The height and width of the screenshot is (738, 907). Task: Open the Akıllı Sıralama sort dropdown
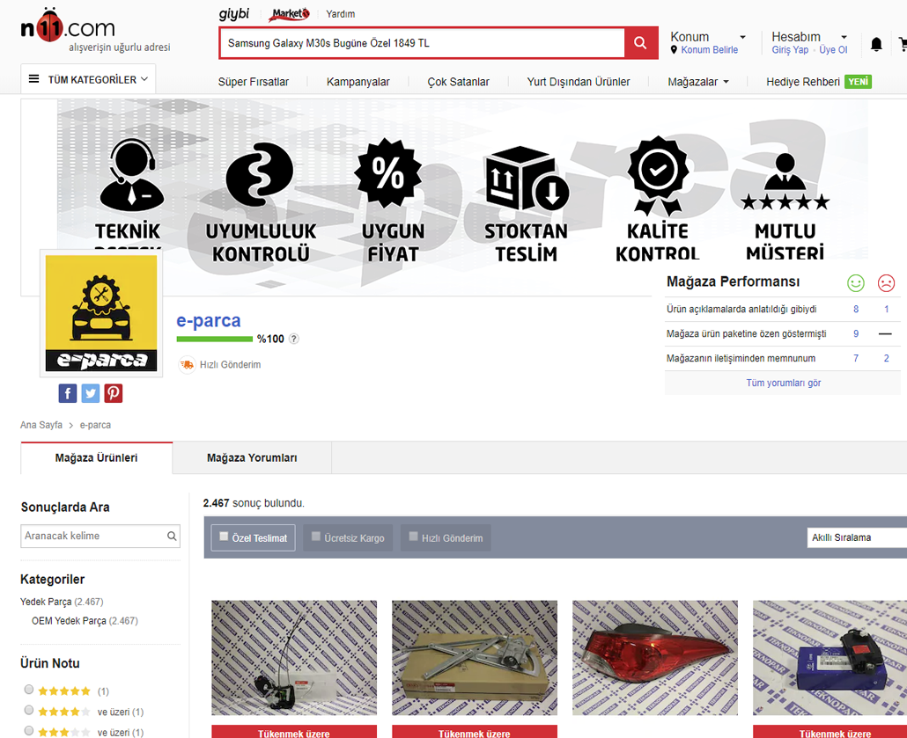click(x=856, y=537)
